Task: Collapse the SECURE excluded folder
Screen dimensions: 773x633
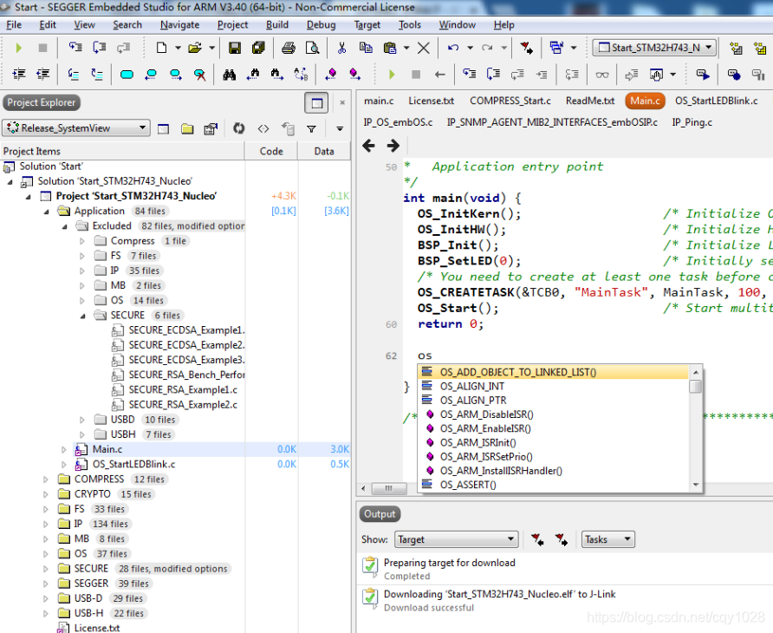Action: click(83, 316)
